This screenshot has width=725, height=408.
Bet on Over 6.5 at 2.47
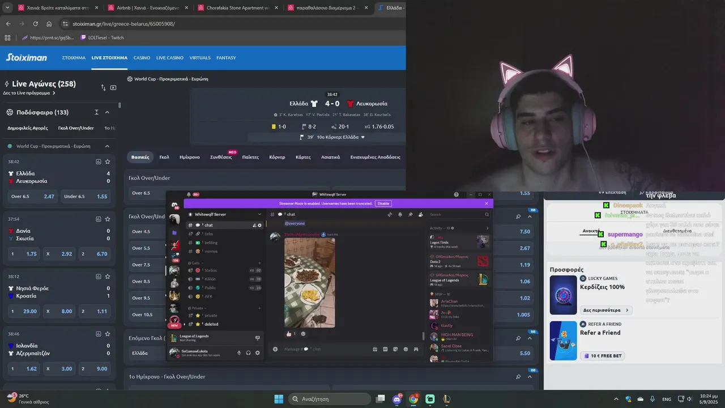[x=32, y=196]
